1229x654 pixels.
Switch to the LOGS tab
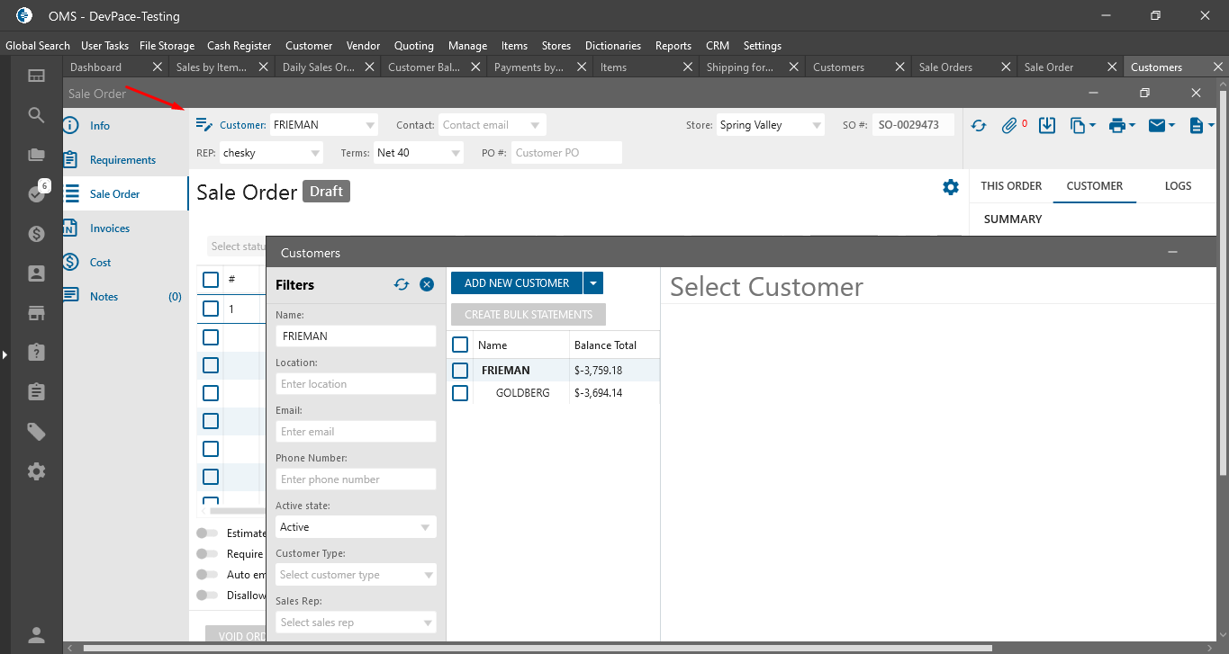click(1177, 186)
